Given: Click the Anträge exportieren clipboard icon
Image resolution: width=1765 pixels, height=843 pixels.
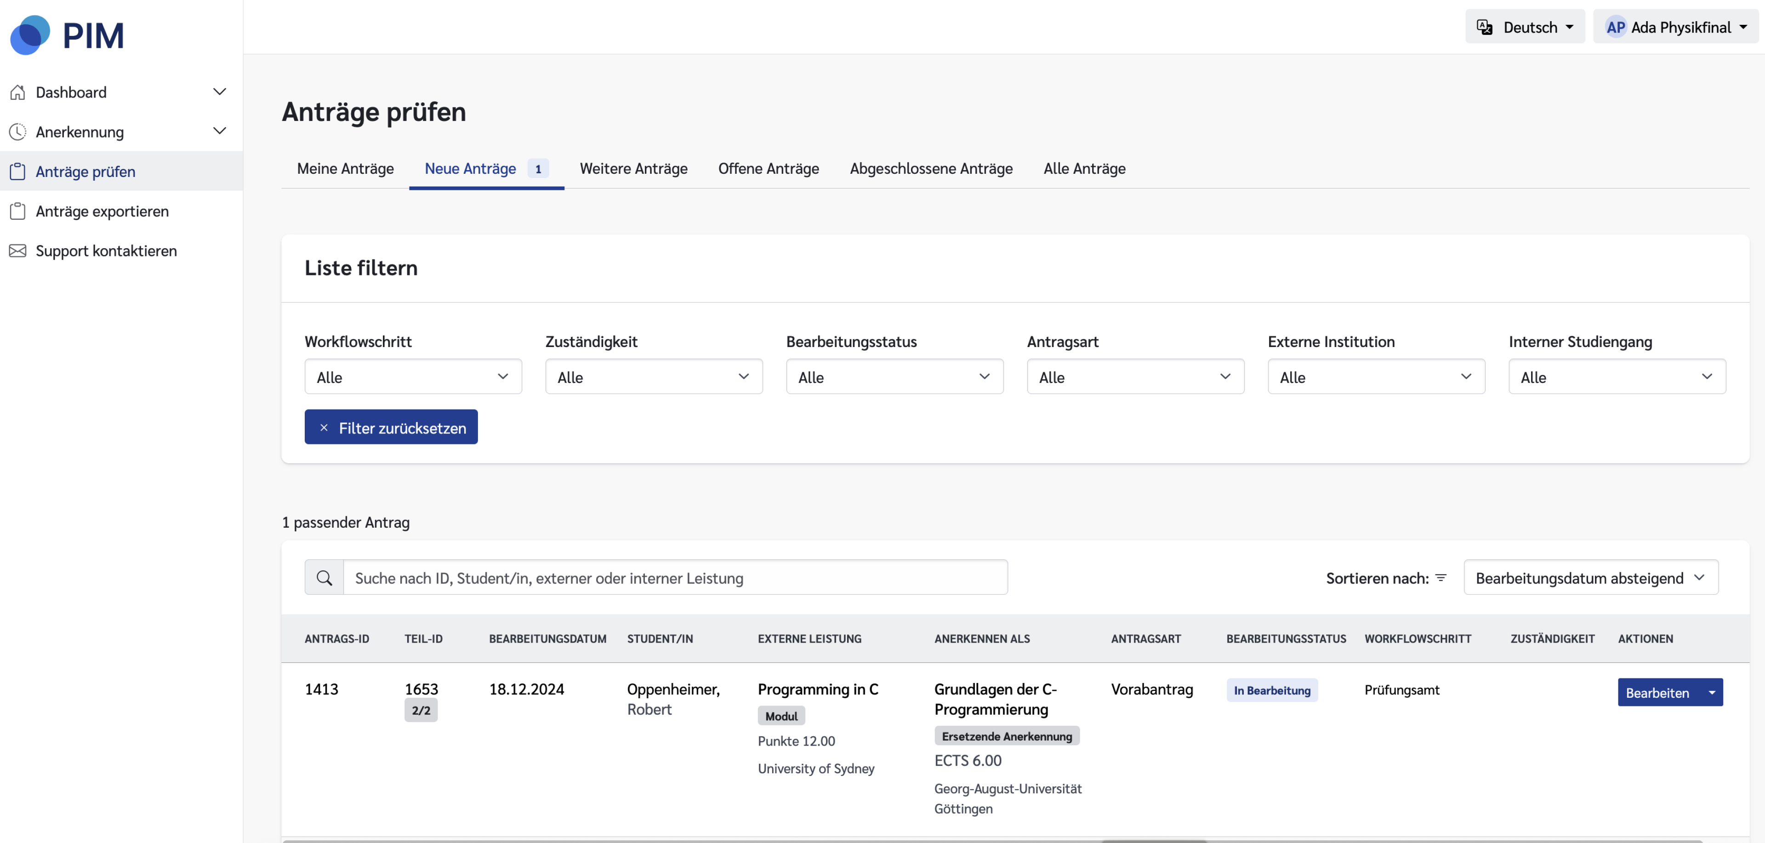Looking at the screenshot, I should (18, 211).
